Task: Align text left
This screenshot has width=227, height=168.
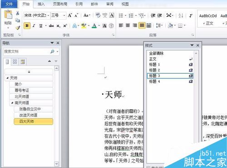Action: tap(121, 25)
